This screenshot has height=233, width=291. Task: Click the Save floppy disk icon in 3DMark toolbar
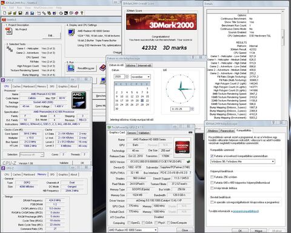coord(20,13)
